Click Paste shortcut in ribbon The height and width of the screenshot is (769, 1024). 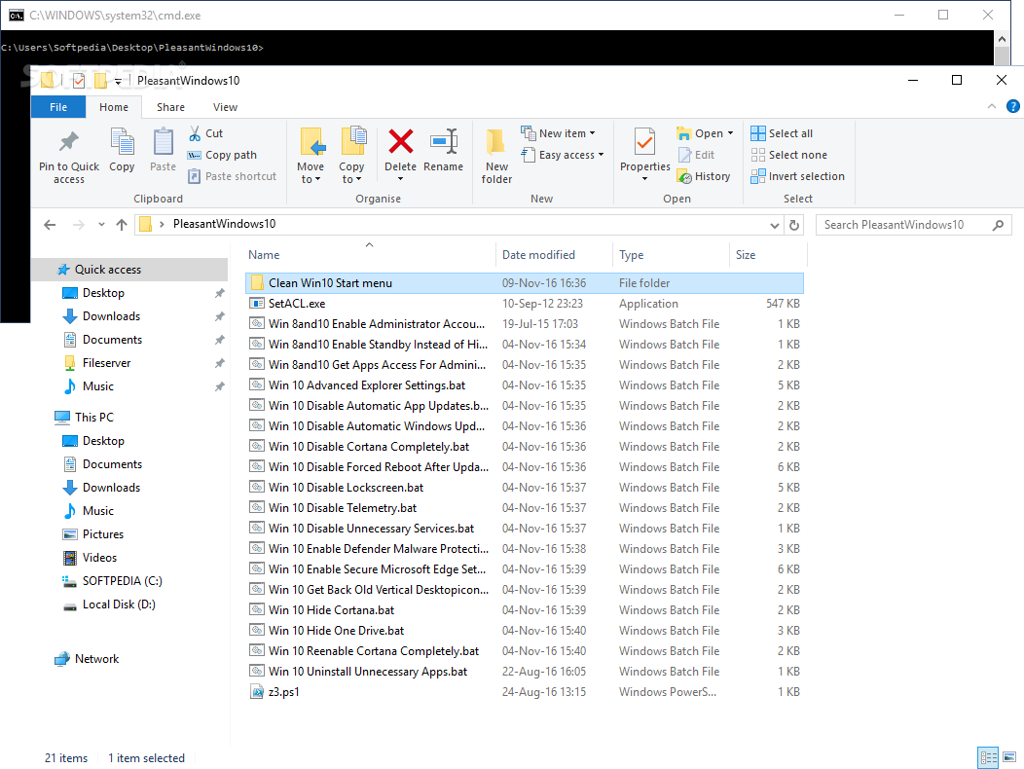[x=232, y=176]
